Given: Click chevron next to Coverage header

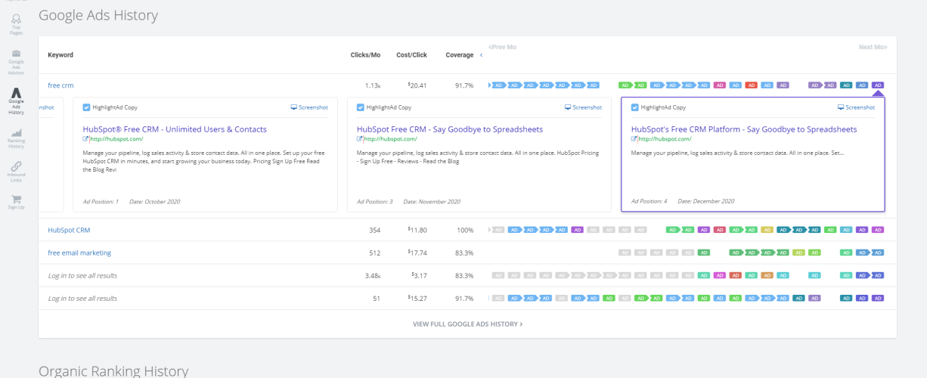Looking at the screenshot, I should click(x=481, y=55).
